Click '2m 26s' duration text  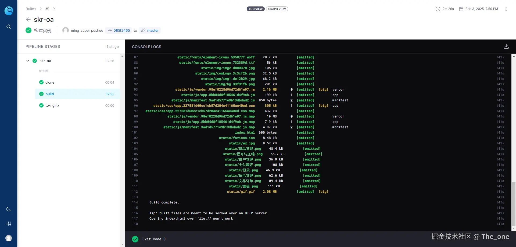pos(448,9)
